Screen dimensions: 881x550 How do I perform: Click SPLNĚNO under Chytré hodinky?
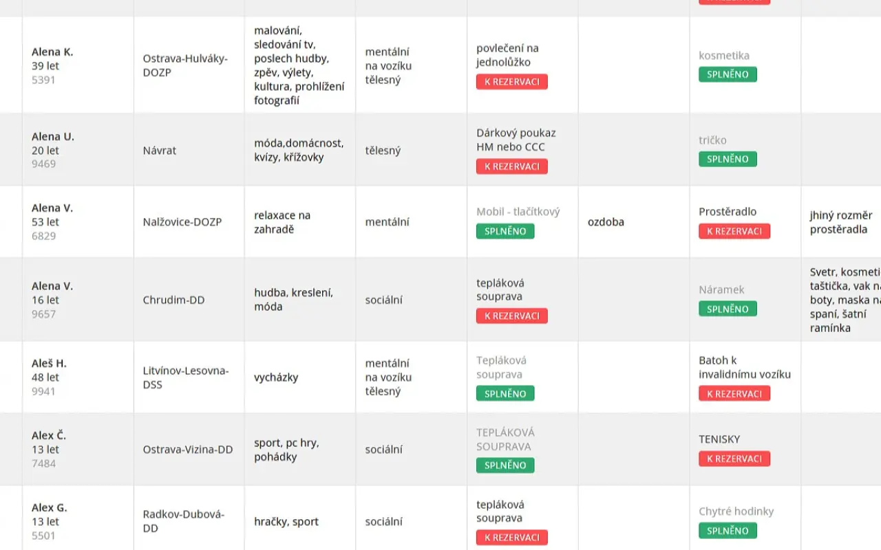pos(728,530)
